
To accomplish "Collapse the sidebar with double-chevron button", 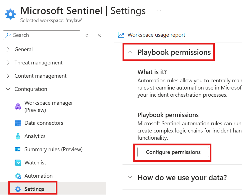I will click(x=99, y=35).
